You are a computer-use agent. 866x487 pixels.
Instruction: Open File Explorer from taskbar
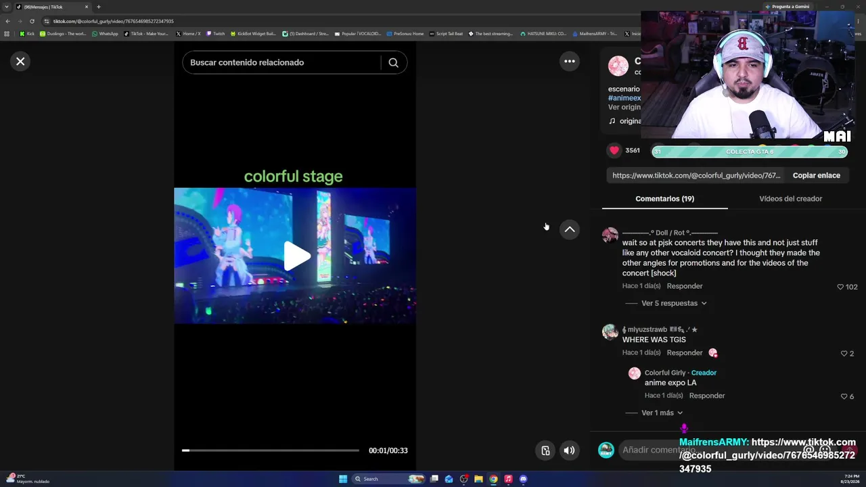478,479
